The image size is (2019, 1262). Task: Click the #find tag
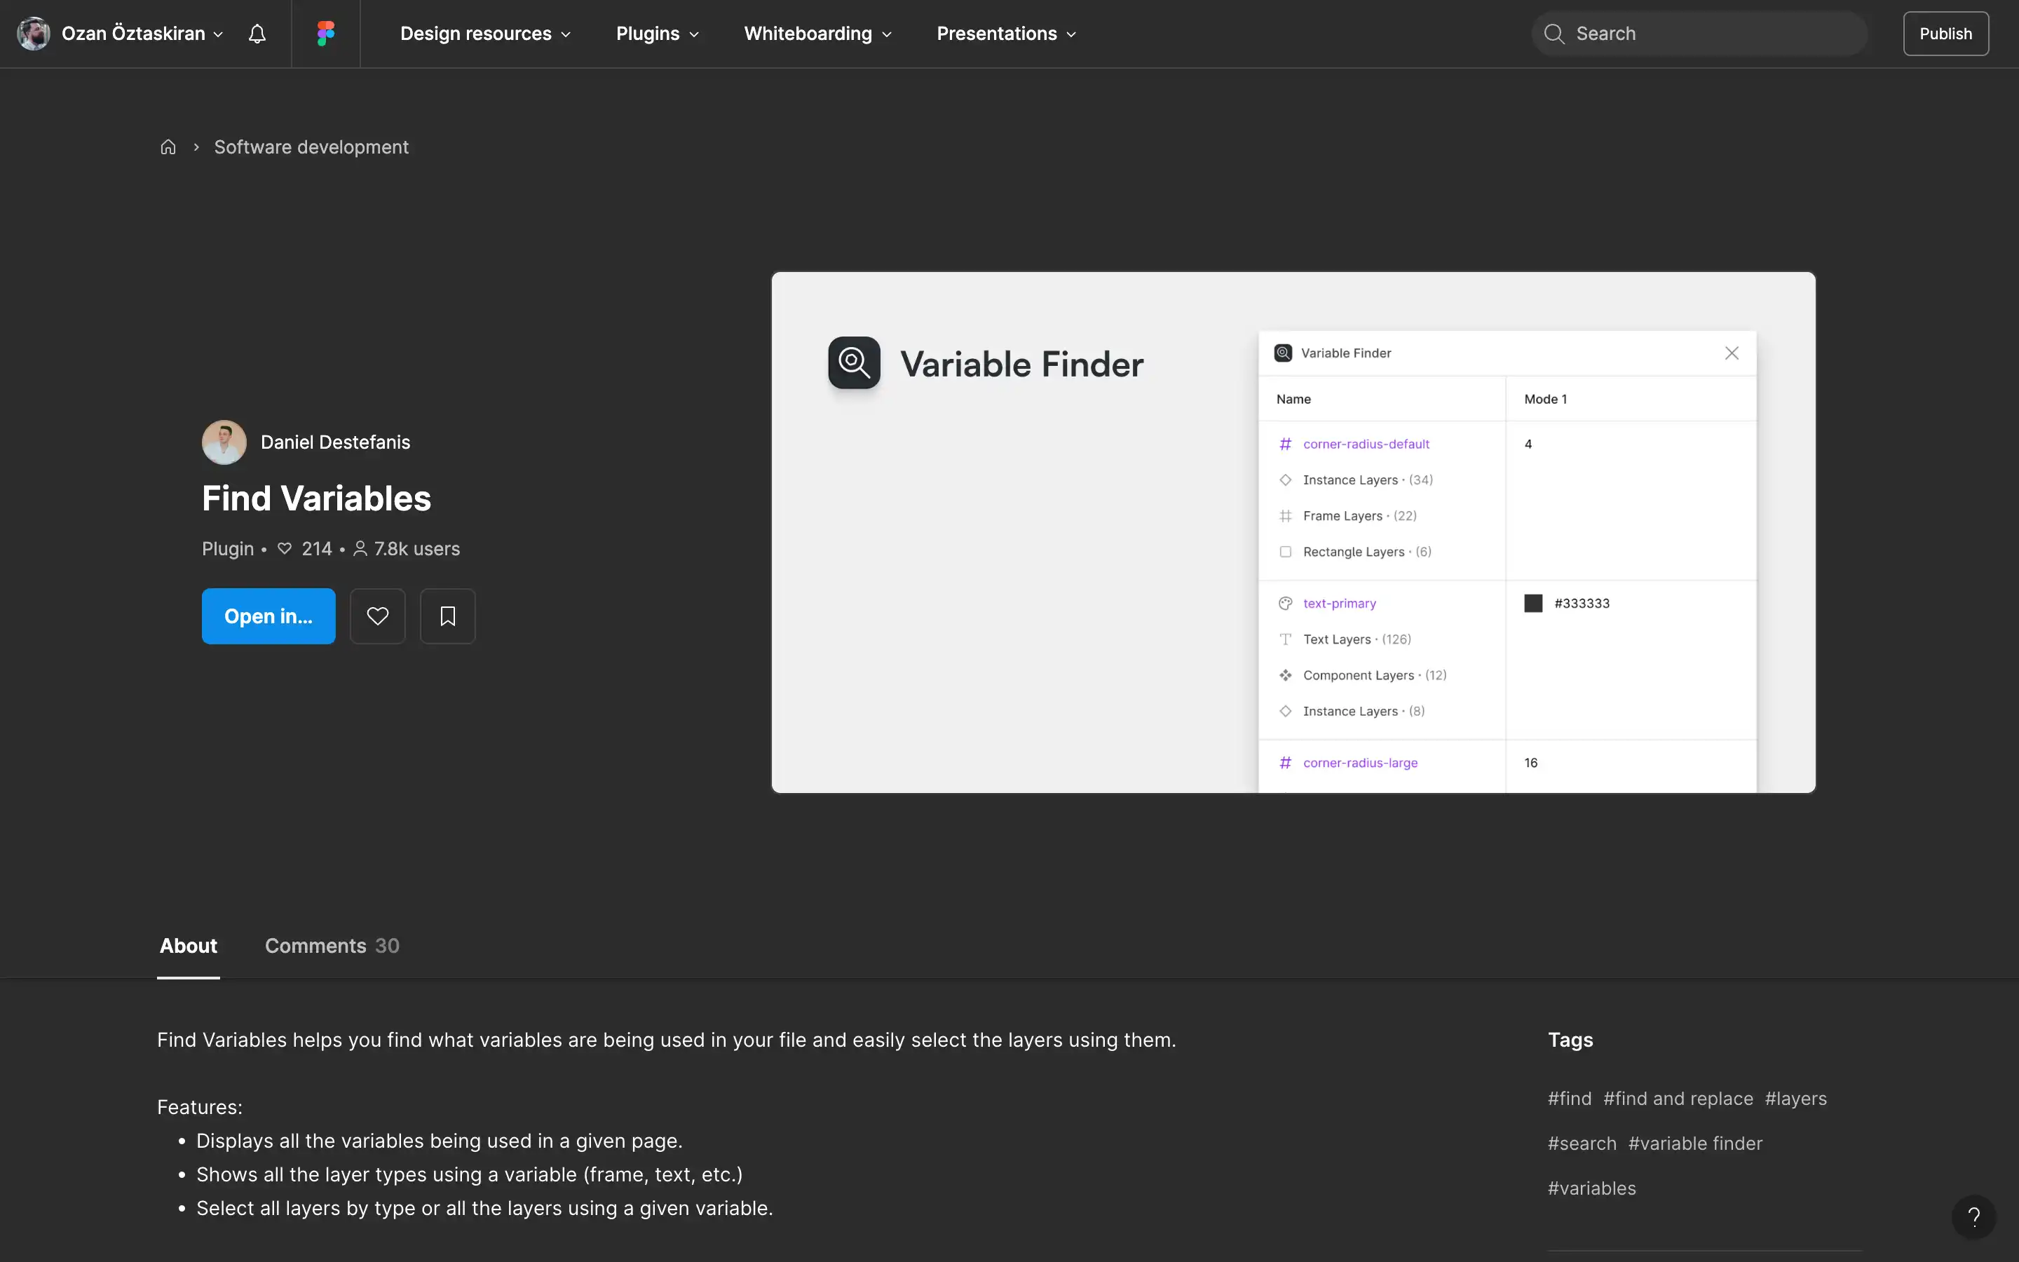pyautogui.click(x=1570, y=1099)
